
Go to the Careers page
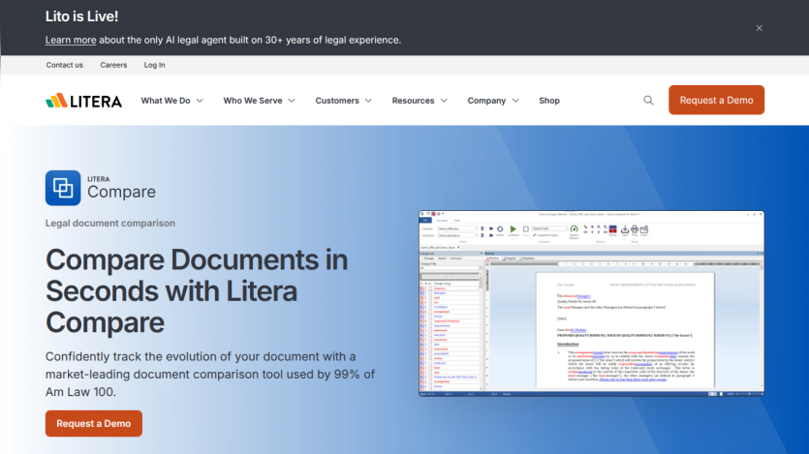point(113,65)
